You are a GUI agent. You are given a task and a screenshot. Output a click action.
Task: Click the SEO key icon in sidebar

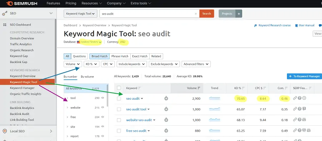(x=5, y=14)
